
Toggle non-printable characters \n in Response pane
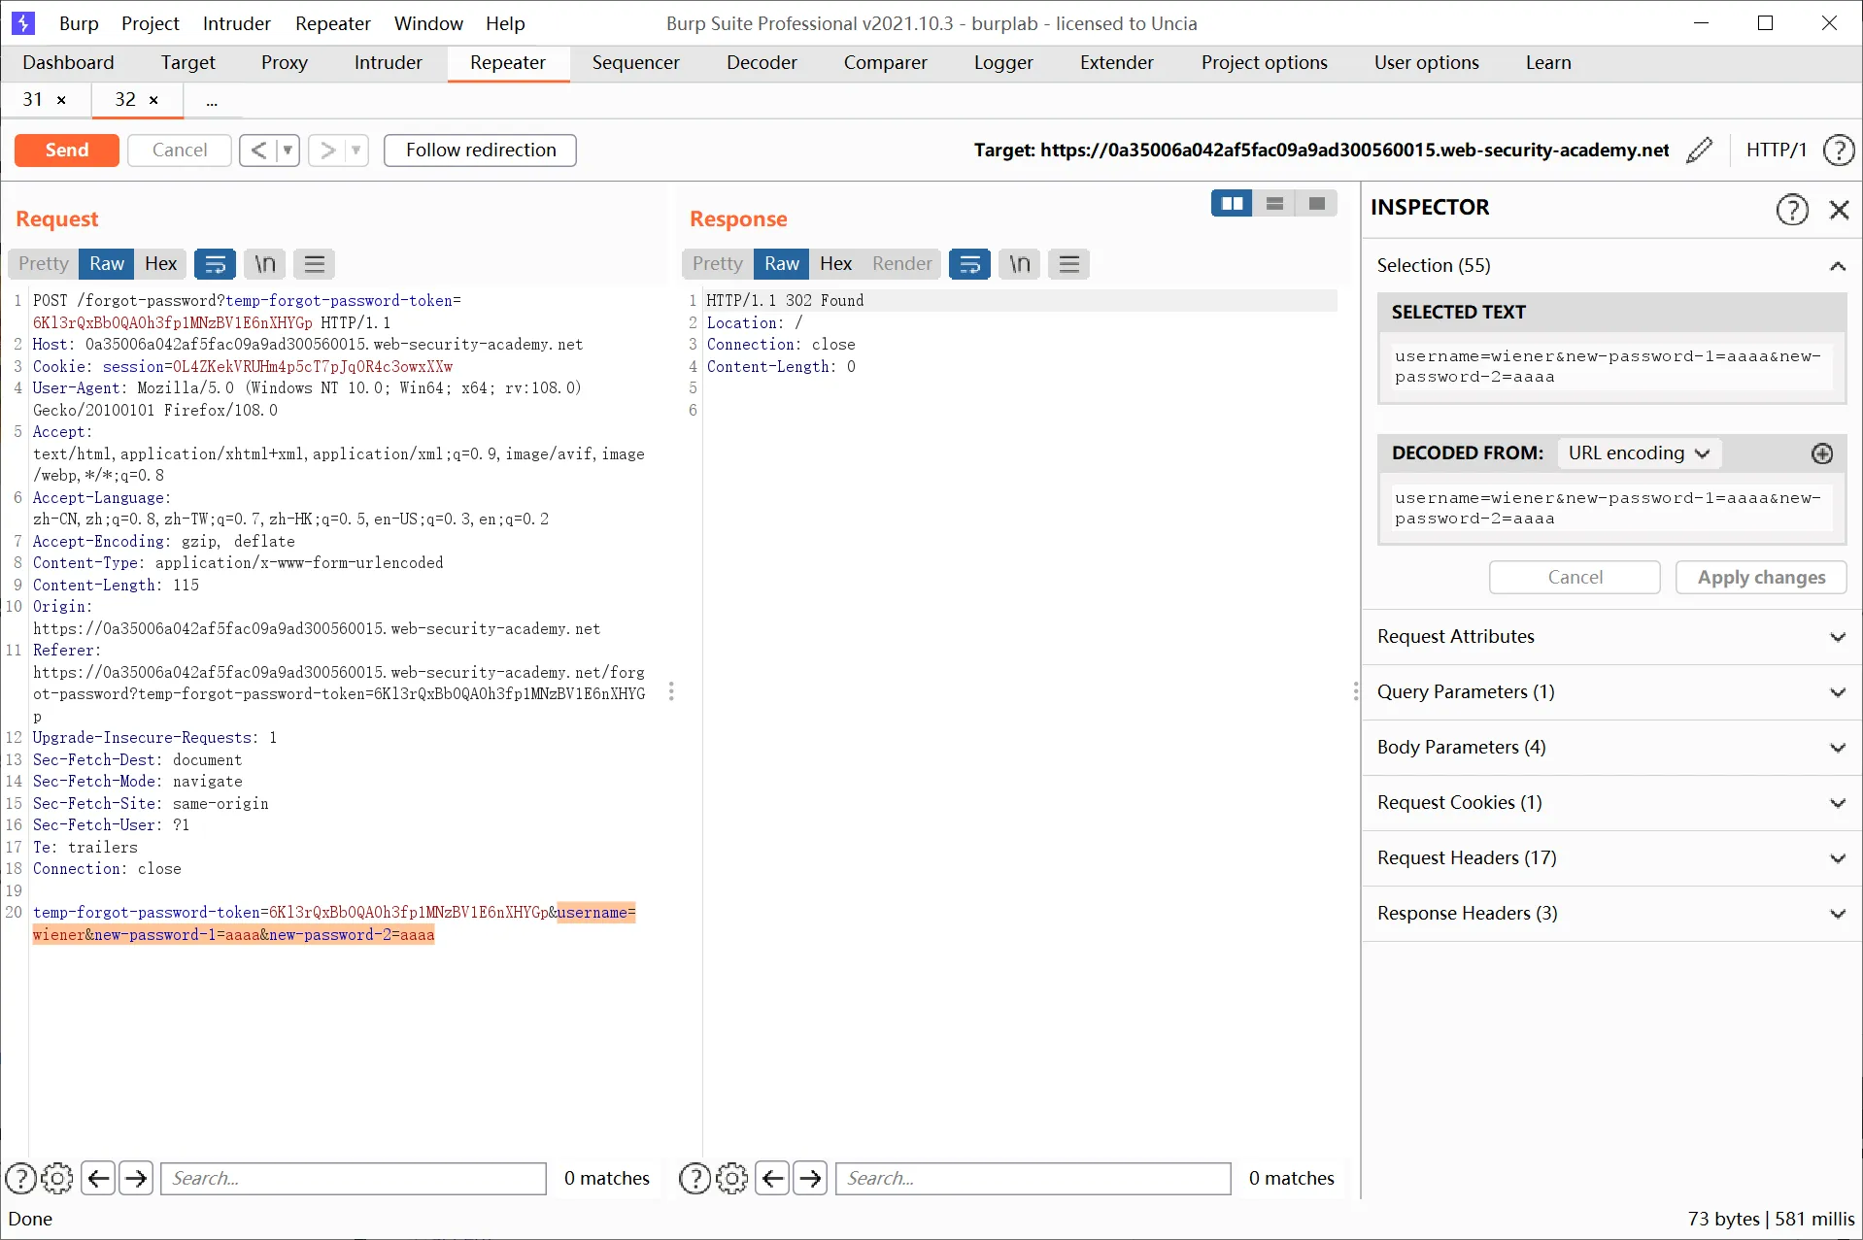[1019, 264]
